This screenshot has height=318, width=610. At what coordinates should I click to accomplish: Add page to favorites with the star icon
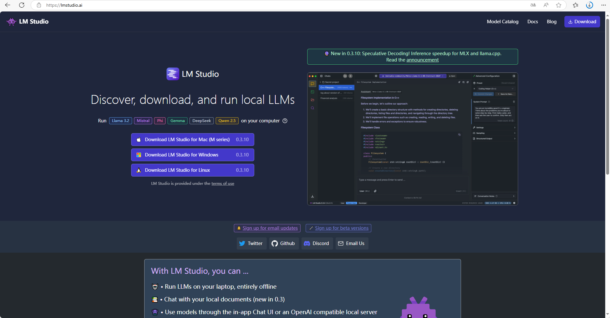[x=559, y=5]
